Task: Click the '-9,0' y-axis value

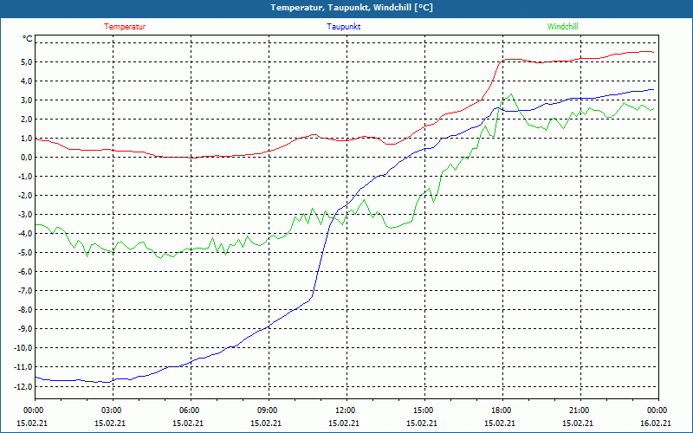Action: [x=26, y=328]
